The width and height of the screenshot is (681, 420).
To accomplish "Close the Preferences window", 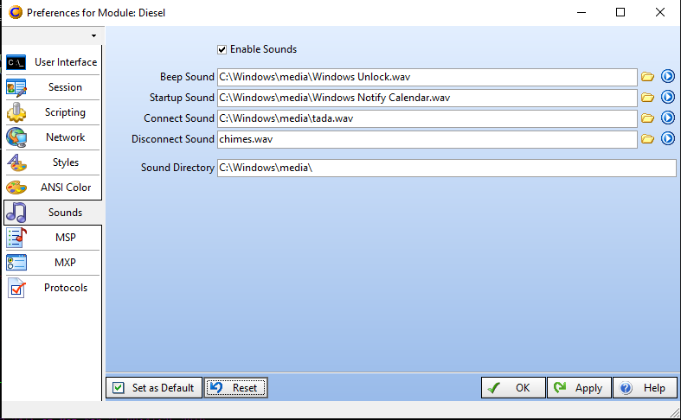I will [660, 12].
